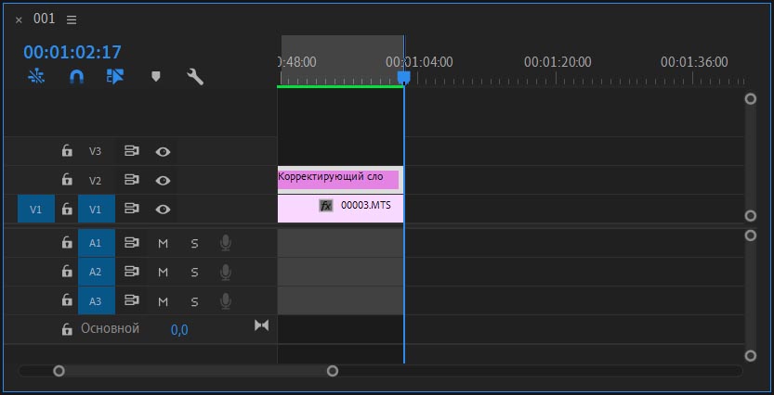Toggle timeline snapping magnet icon
The width and height of the screenshot is (774, 395).
76,76
